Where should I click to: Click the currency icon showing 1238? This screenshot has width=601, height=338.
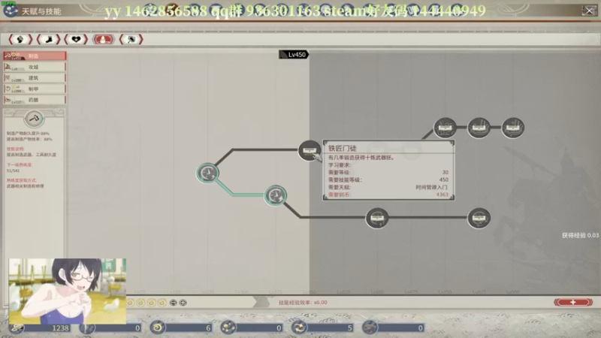pos(16,328)
